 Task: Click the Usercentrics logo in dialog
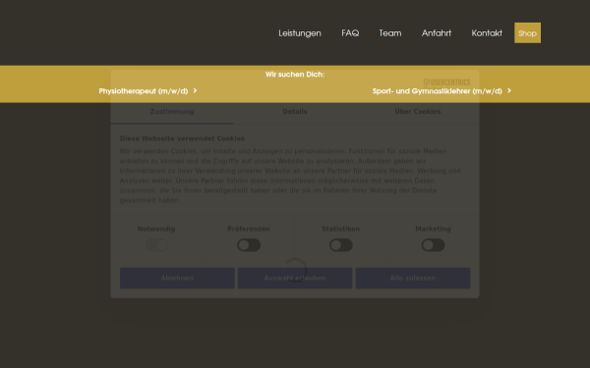(x=446, y=83)
